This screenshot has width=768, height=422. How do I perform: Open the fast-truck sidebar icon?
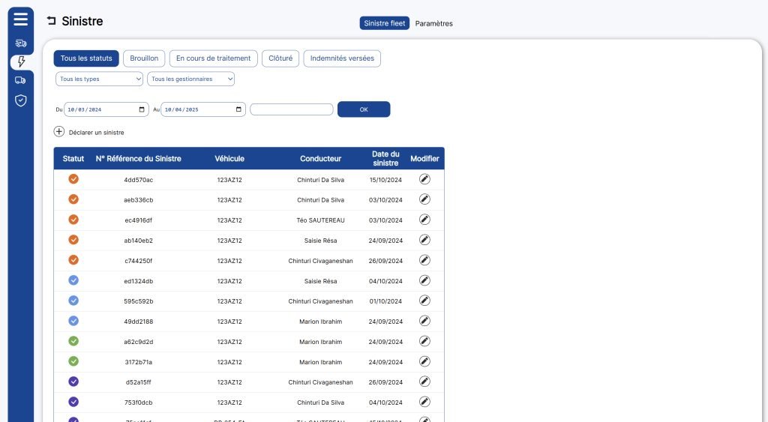(x=20, y=43)
